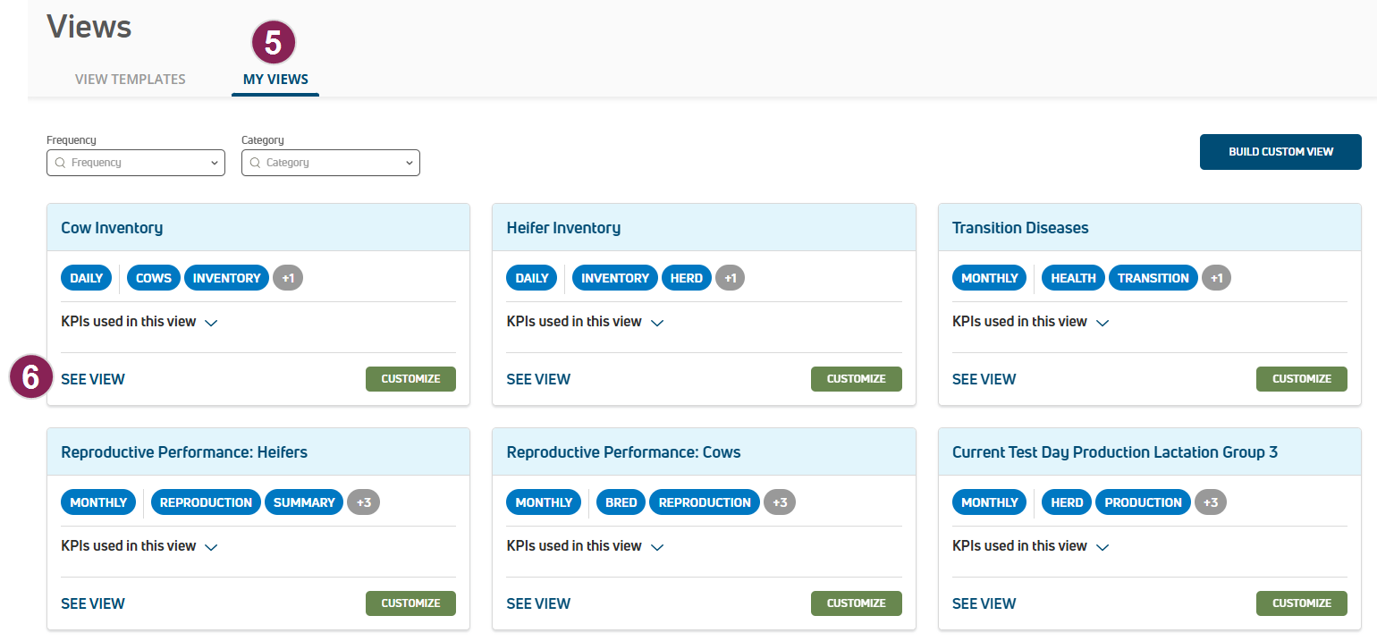This screenshot has width=1377, height=641.
Task: Open See View for Reproductive Performance: Cows
Action: coord(538,603)
